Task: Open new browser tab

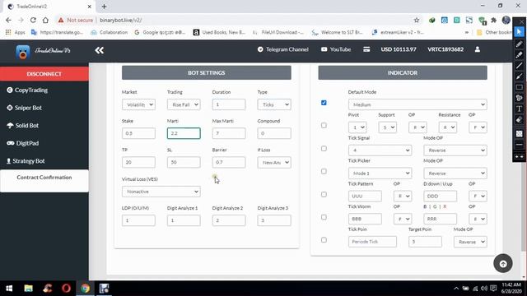Action: [104, 7]
